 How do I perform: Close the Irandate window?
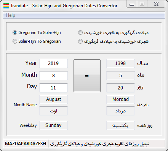tap(156, 4)
